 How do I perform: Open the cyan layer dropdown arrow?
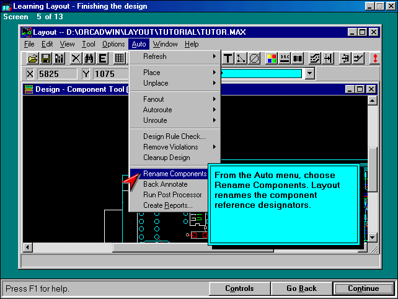click(x=310, y=74)
